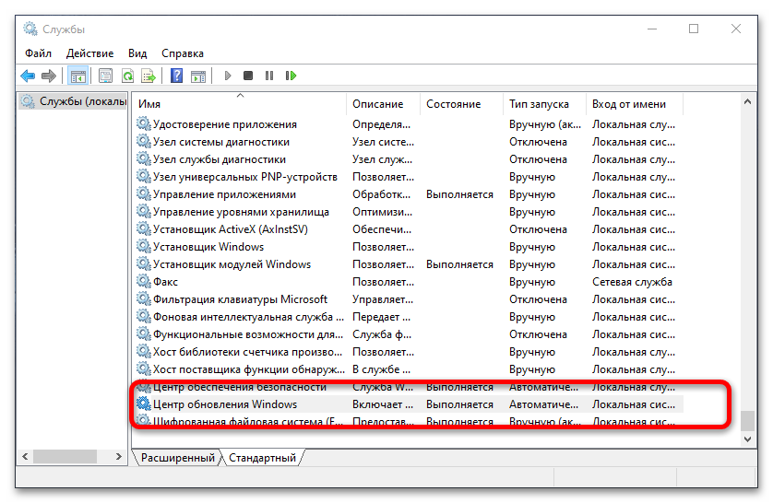Click the vertical scrollbar down arrow

tap(747, 439)
